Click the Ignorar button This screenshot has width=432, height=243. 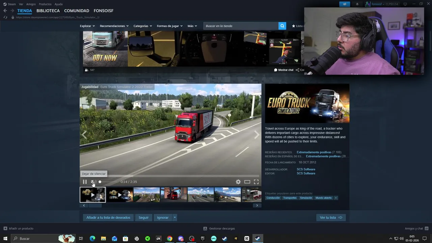tap(163, 218)
